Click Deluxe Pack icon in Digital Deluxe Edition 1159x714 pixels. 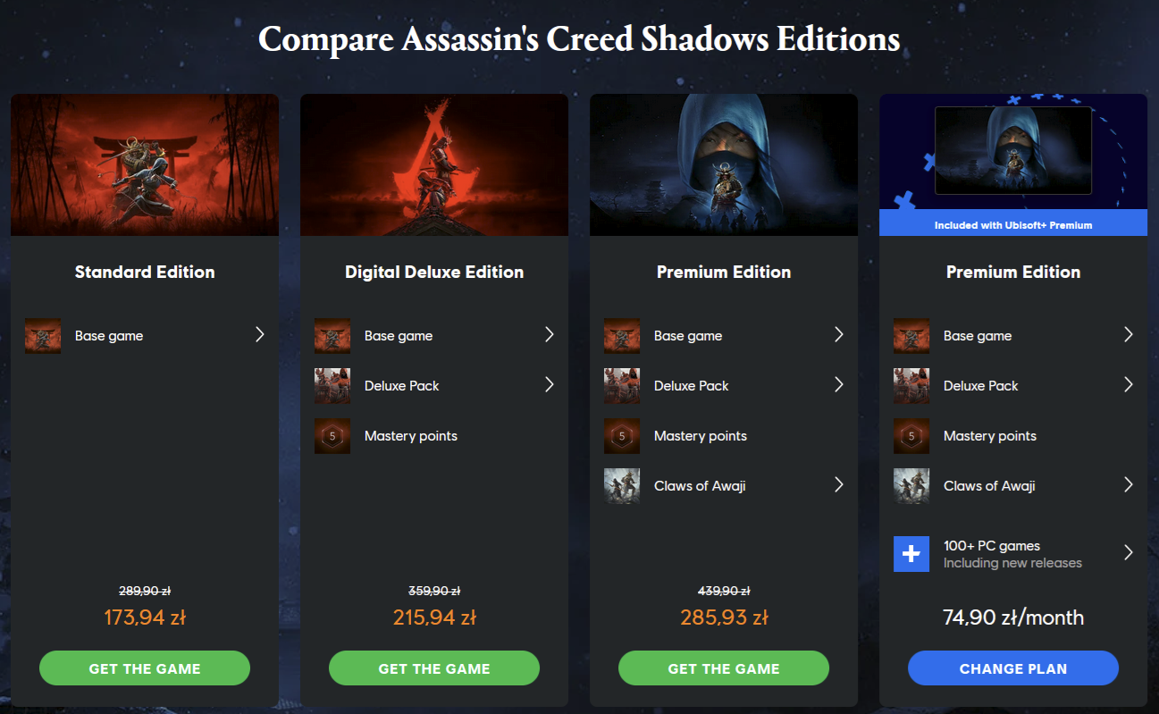(x=332, y=386)
